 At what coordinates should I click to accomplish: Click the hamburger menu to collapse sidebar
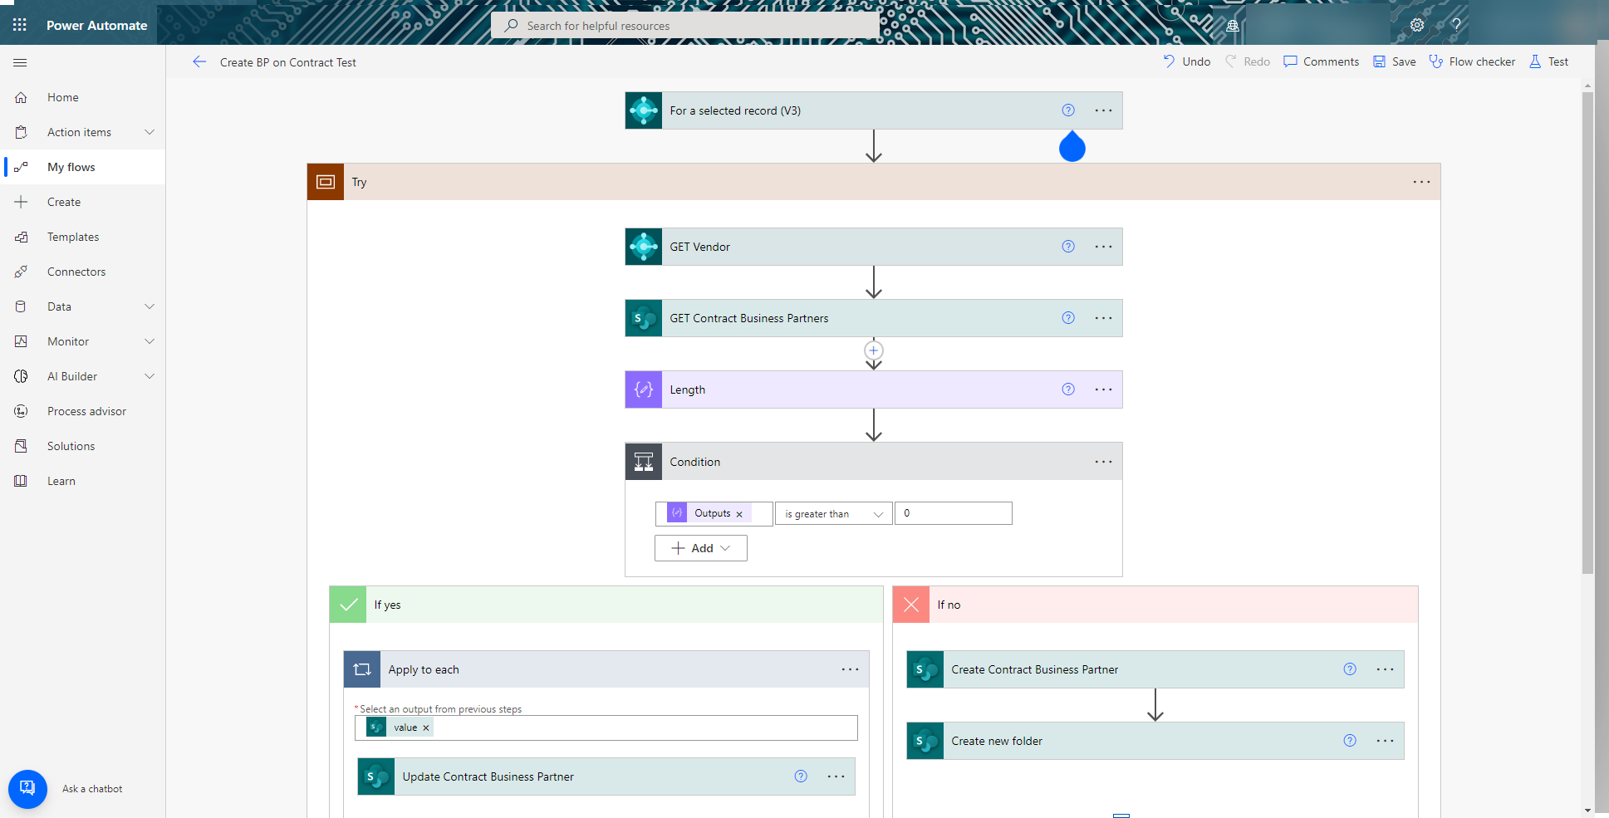[20, 62]
